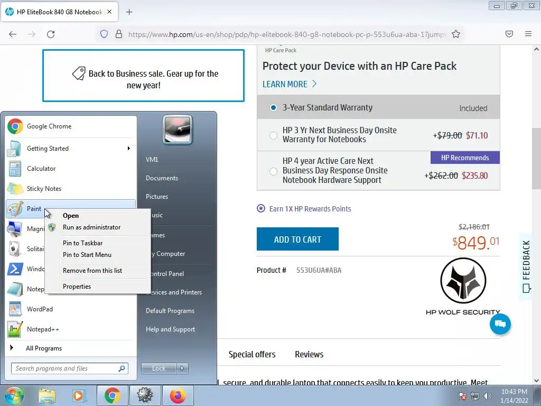
Task: Click the page vertical scrollbar thumb
Action: click(x=536, y=159)
